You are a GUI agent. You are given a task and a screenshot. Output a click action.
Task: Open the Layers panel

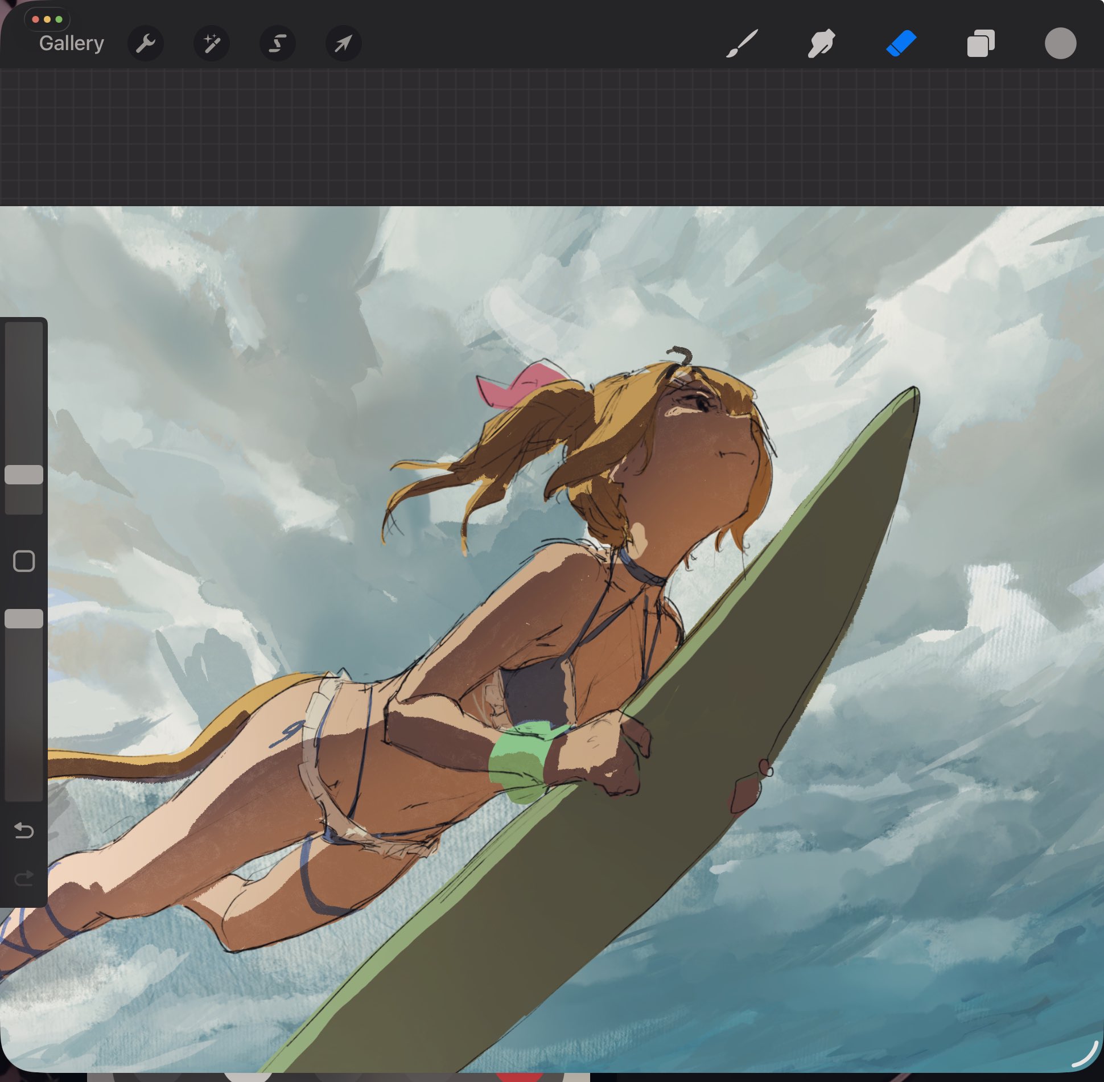[981, 43]
